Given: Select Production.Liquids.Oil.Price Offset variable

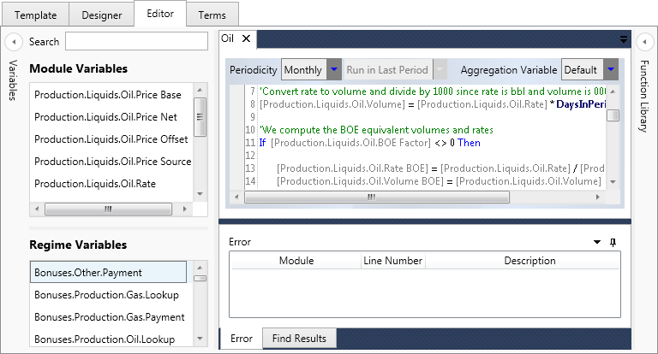Looking at the screenshot, I should click(111, 139).
